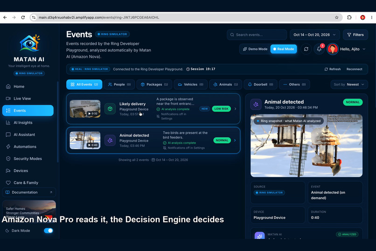Expand the Hello, Ajito user menu
Image resolution: width=376 pixels, height=251 pixels.
point(353,49)
